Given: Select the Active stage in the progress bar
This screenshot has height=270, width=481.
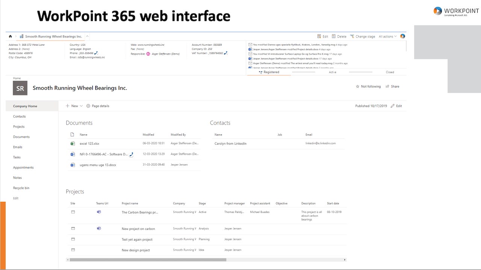Looking at the screenshot, I should (333, 72).
